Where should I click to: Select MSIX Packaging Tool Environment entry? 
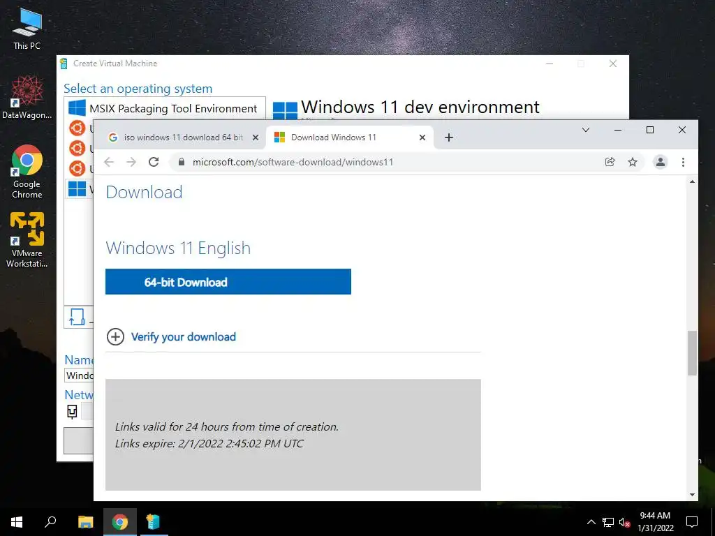click(165, 108)
